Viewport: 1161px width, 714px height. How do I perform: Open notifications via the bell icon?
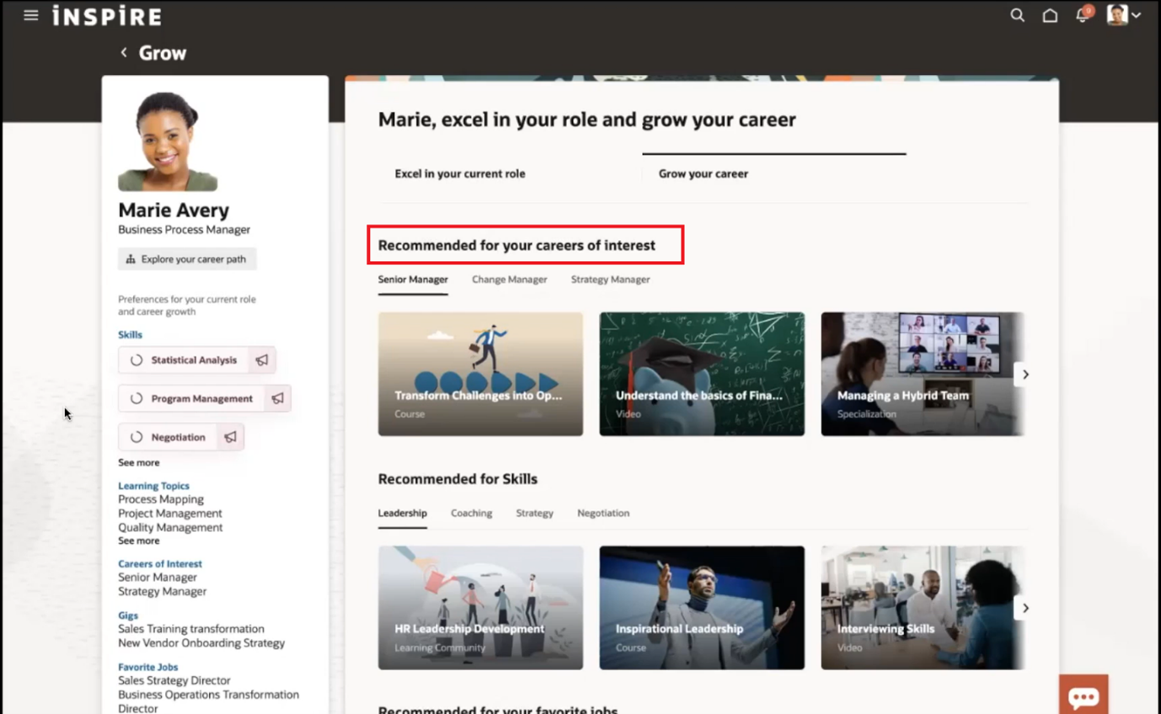1082,15
